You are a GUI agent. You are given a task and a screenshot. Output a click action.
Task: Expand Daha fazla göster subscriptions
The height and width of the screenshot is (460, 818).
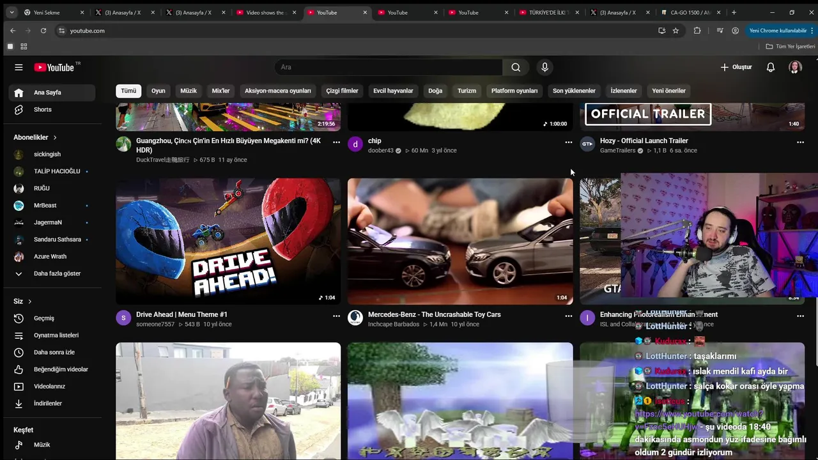pos(52,273)
